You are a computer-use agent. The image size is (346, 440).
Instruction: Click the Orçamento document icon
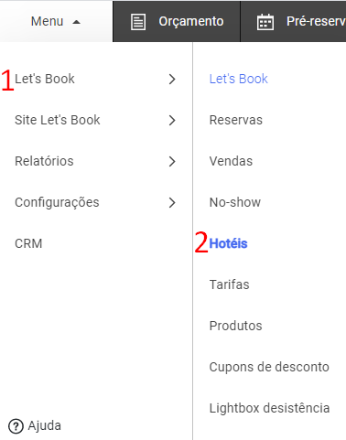[x=138, y=22]
